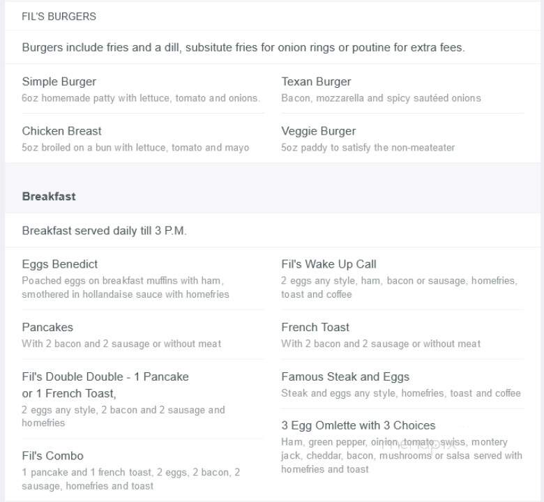Select the Simple Burger menu item
This screenshot has width=544, height=502.
click(59, 82)
